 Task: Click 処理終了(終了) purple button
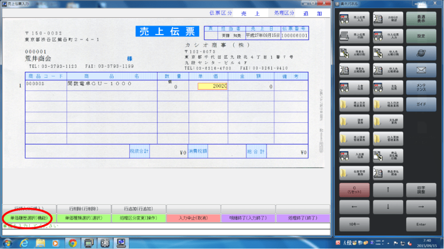tap(303, 218)
